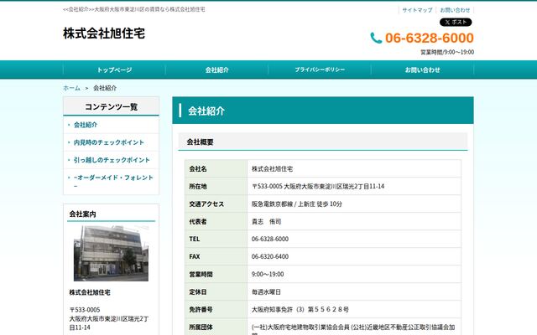537x335 pixels.
Task: Open お問い合わせ in the navigation bar
Action: 422,70
